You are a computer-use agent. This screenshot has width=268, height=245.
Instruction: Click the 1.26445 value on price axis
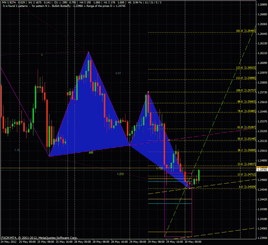(262, 34)
